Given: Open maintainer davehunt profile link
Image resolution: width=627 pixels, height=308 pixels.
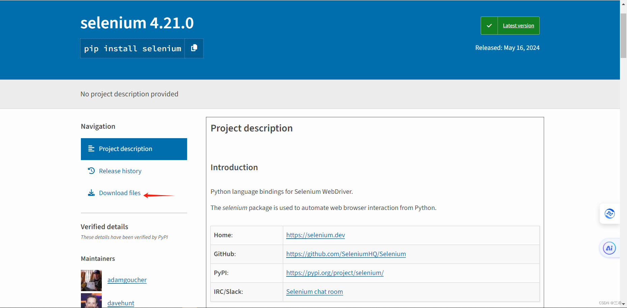Looking at the screenshot, I should (121, 303).
